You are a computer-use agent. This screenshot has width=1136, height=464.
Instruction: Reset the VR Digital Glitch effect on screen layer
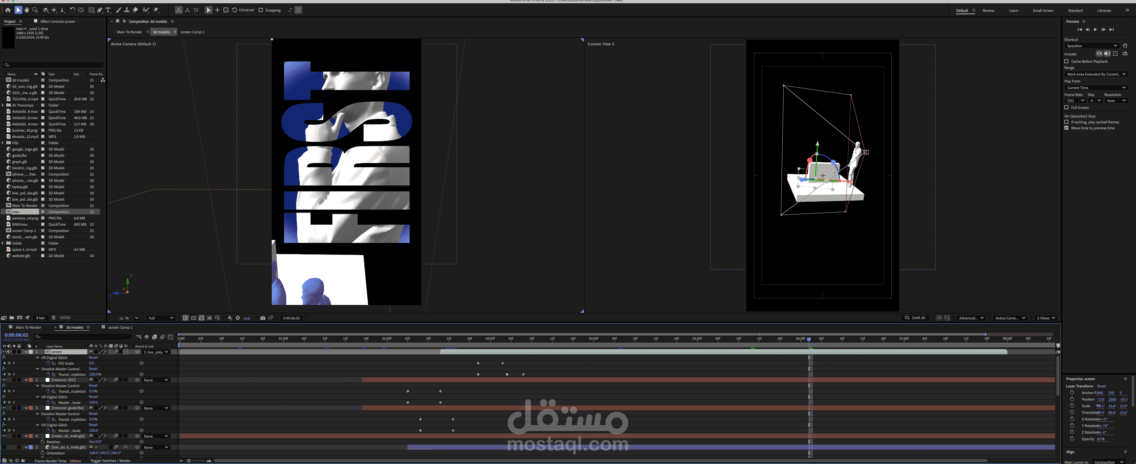coord(93,357)
